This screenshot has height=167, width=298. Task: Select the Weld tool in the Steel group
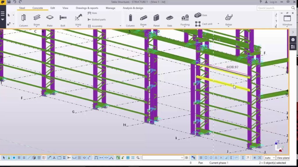78,18
